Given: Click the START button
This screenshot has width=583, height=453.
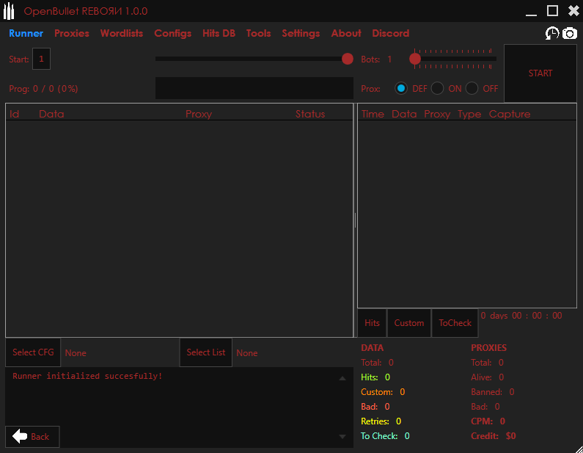Looking at the screenshot, I should click(540, 73).
